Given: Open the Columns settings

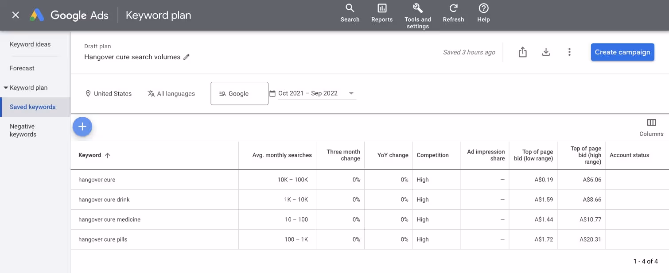Looking at the screenshot, I should 651,127.
